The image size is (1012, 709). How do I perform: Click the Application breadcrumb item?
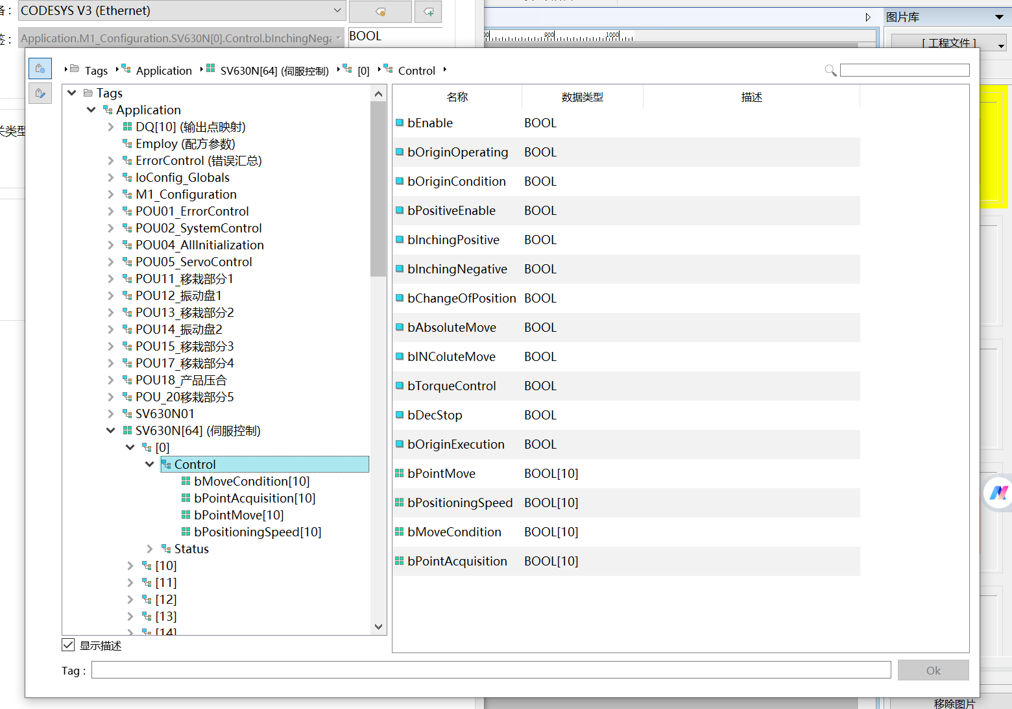163,70
